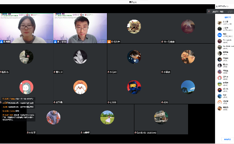Select the girl-on-grass participant in the list
The height and width of the screenshot is (144, 234).
point(225,84)
